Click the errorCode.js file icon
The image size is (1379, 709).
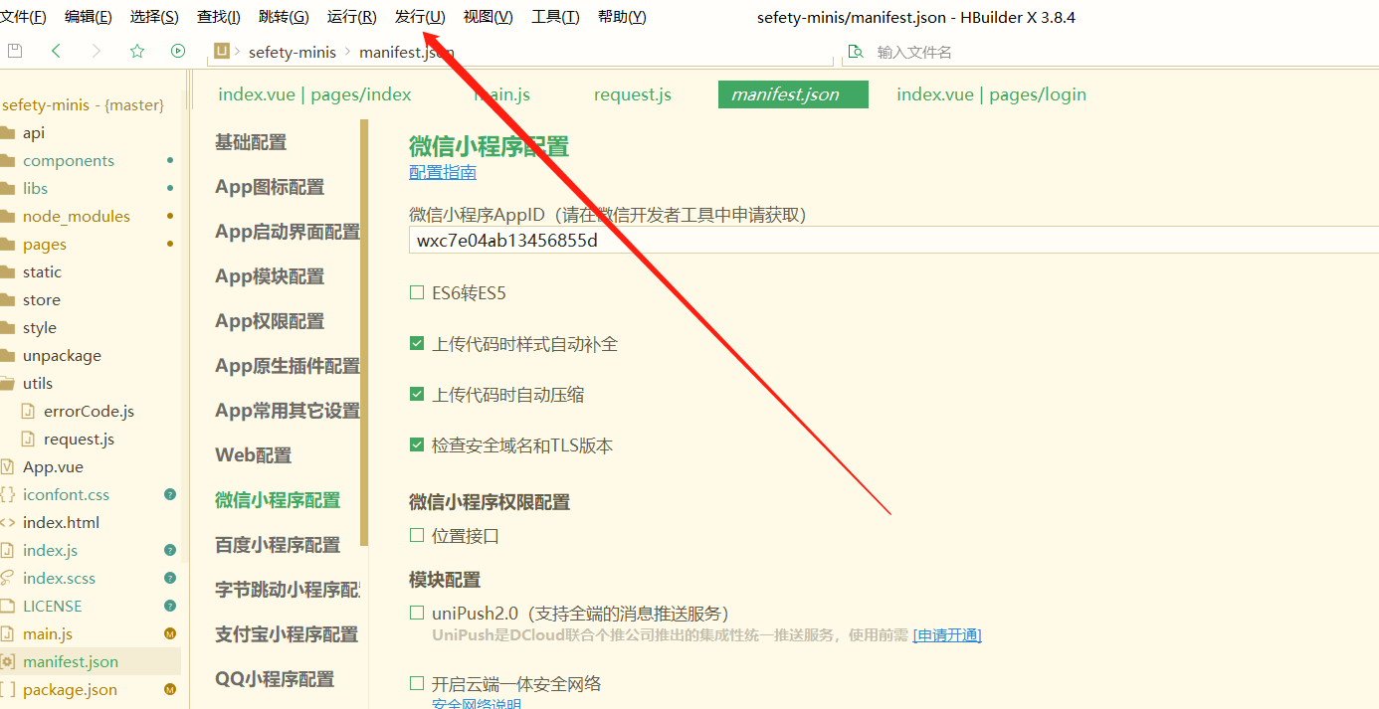coord(28,412)
